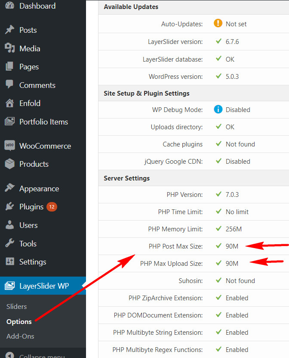Click the 'PHP Multibyte String Extension:' label

[x=158, y=333]
